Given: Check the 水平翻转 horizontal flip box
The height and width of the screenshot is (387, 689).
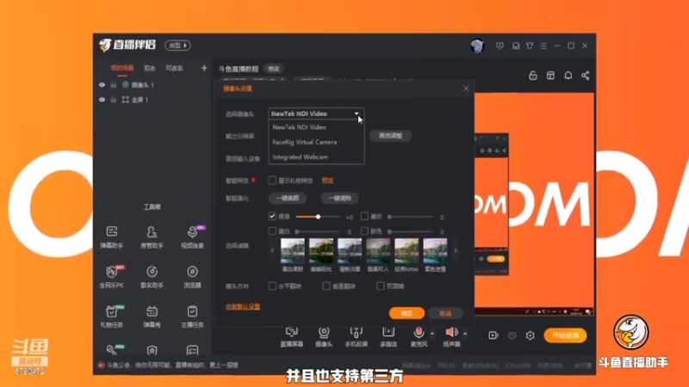Looking at the screenshot, I should click(x=272, y=286).
